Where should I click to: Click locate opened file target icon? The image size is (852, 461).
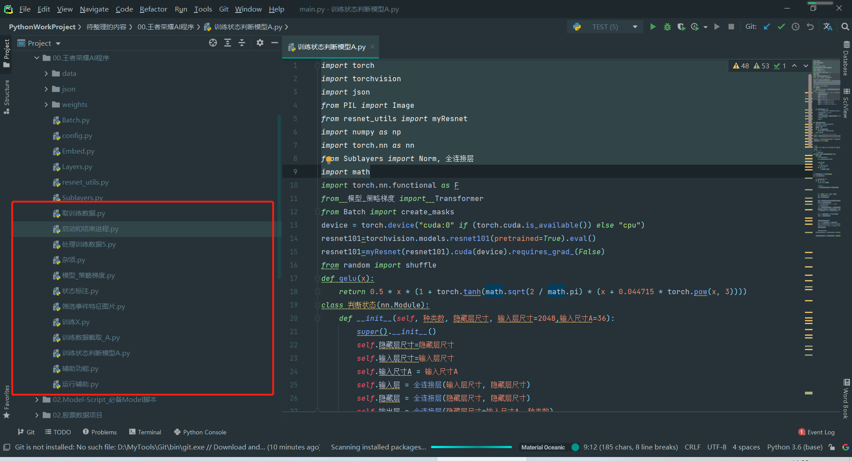click(213, 43)
